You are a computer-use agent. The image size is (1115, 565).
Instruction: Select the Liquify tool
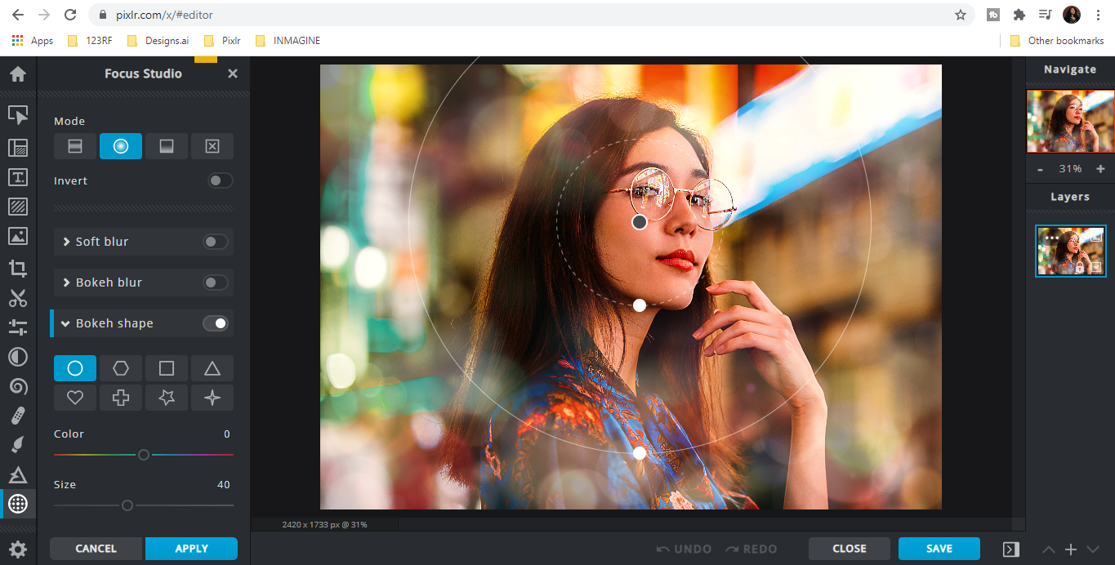18,386
